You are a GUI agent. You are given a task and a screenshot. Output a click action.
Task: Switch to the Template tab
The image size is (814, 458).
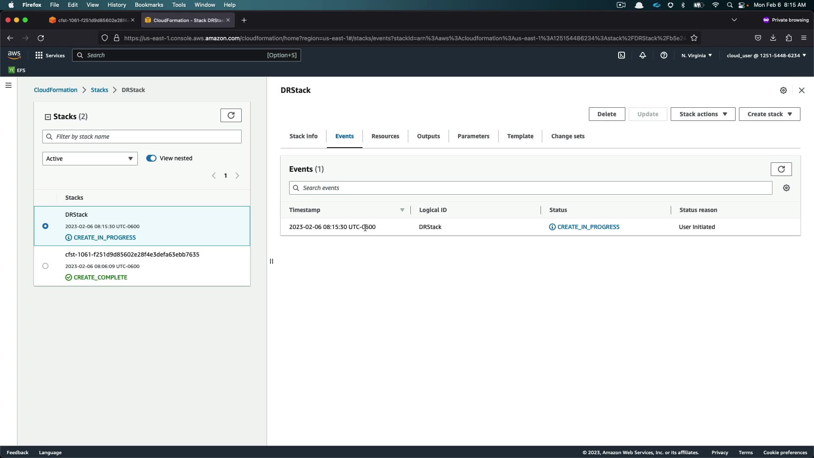(520, 136)
